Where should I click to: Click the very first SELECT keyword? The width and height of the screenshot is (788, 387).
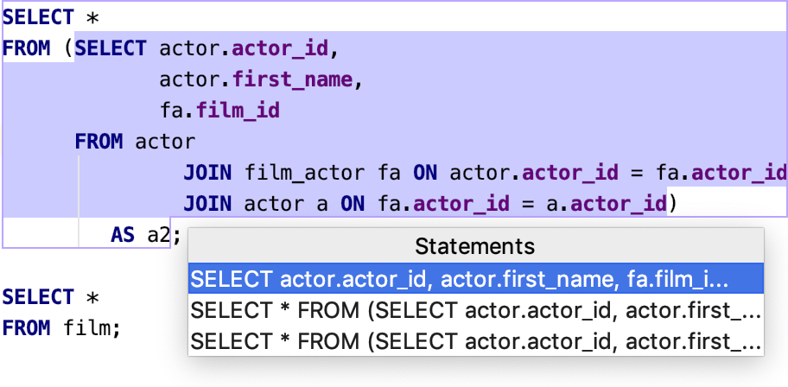pyautogui.click(x=38, y=17)
